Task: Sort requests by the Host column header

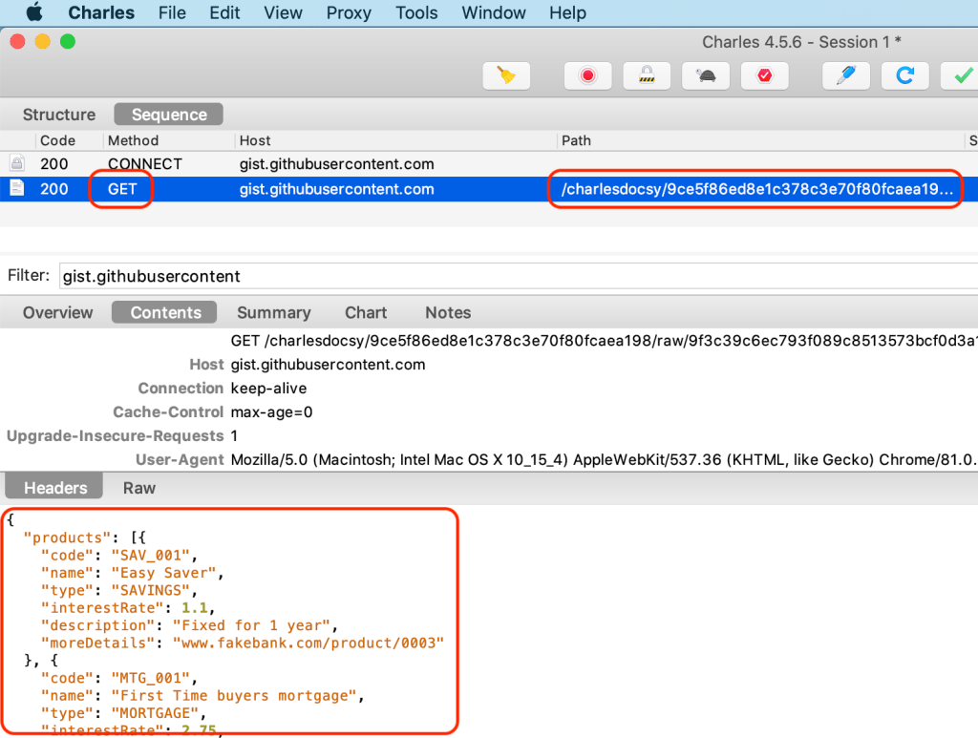Action: [x=256, y=140]
